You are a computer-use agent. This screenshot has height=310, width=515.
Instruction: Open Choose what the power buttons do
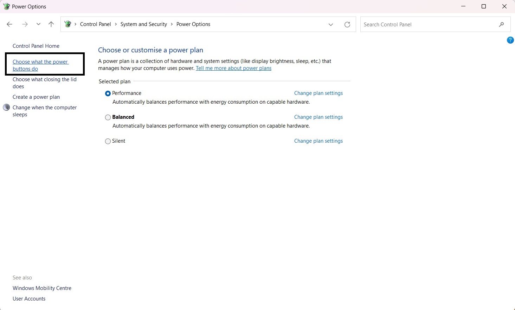[40, 65]
